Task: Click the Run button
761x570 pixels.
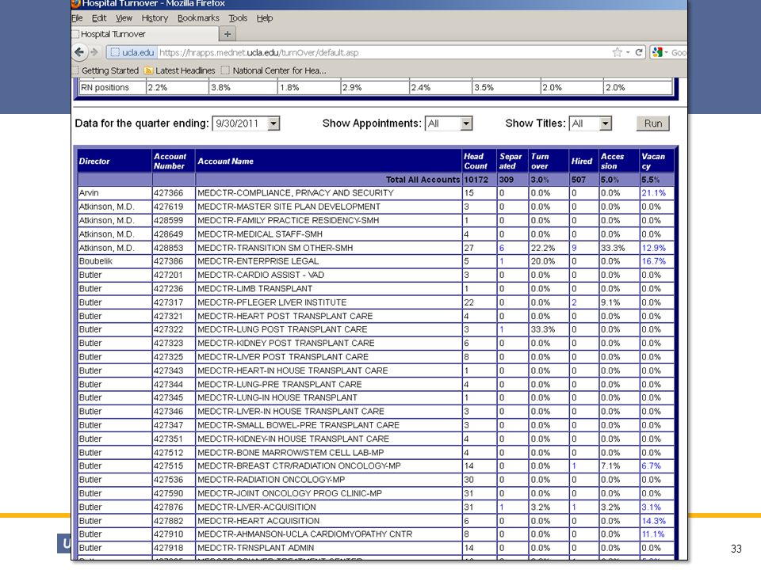Action: [652, 123]
